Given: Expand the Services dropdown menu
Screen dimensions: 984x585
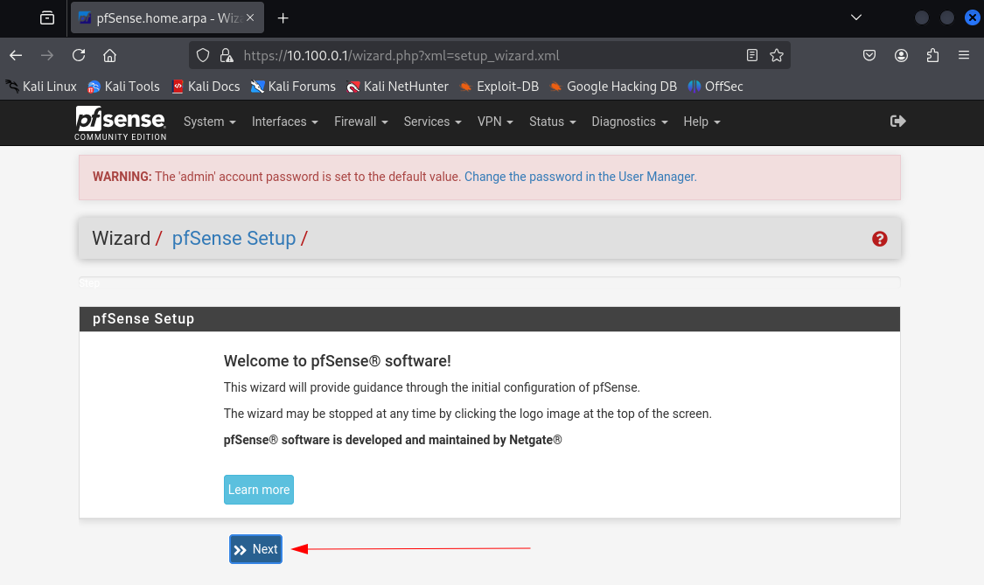Looking at the screenshot, I should pyautogui.click(x=432, y=122).
